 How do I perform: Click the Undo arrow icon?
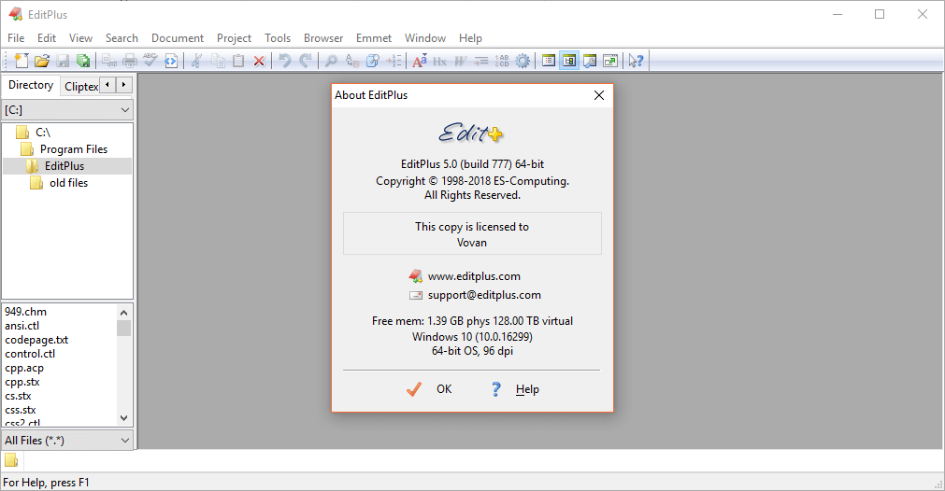(284, 60)
